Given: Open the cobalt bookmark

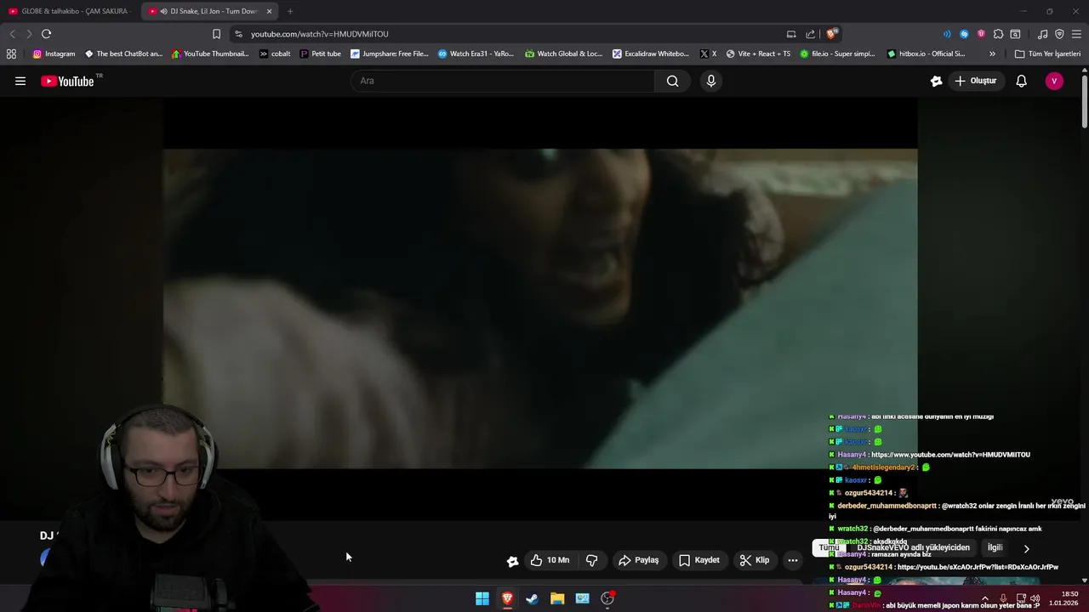Looking at the screenshot, I should point(275,54).
